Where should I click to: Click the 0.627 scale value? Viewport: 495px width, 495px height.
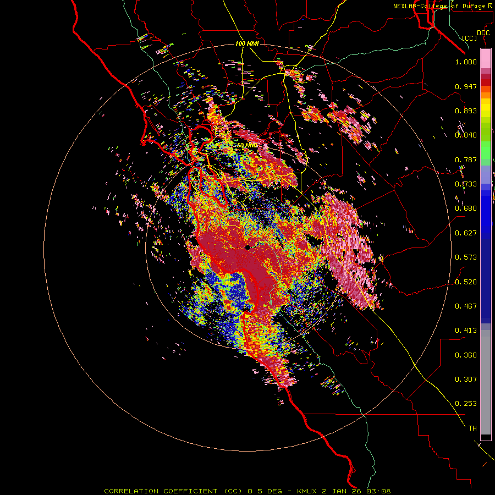[466, 233]
